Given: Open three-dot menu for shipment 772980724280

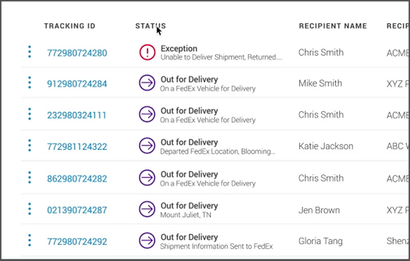Looking at the screenshot, I should point(29,52).
